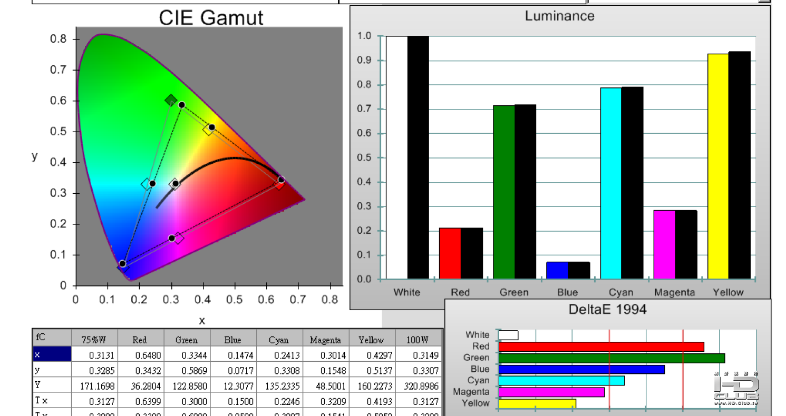Select cell with value 0.6480
The height and width of the screenshot is (416, 786).
click(141, 354)
